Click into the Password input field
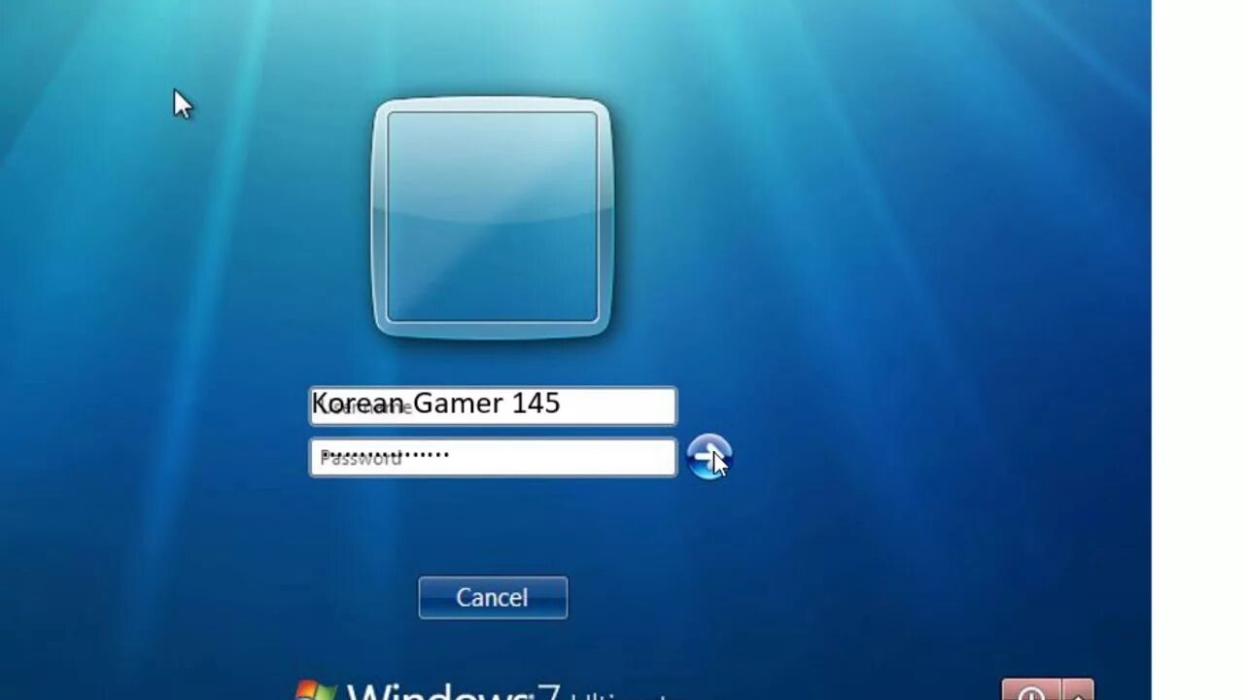Screen dimensions: 1244x700 [x=493, y=457]
